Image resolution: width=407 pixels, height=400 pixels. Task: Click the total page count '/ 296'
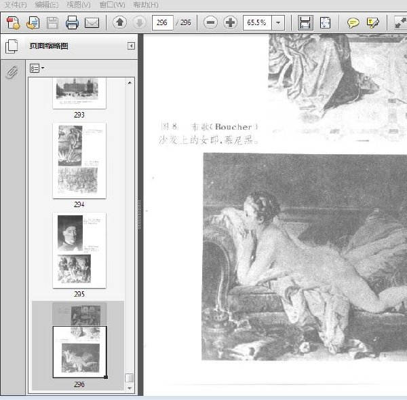pos(184,23)
